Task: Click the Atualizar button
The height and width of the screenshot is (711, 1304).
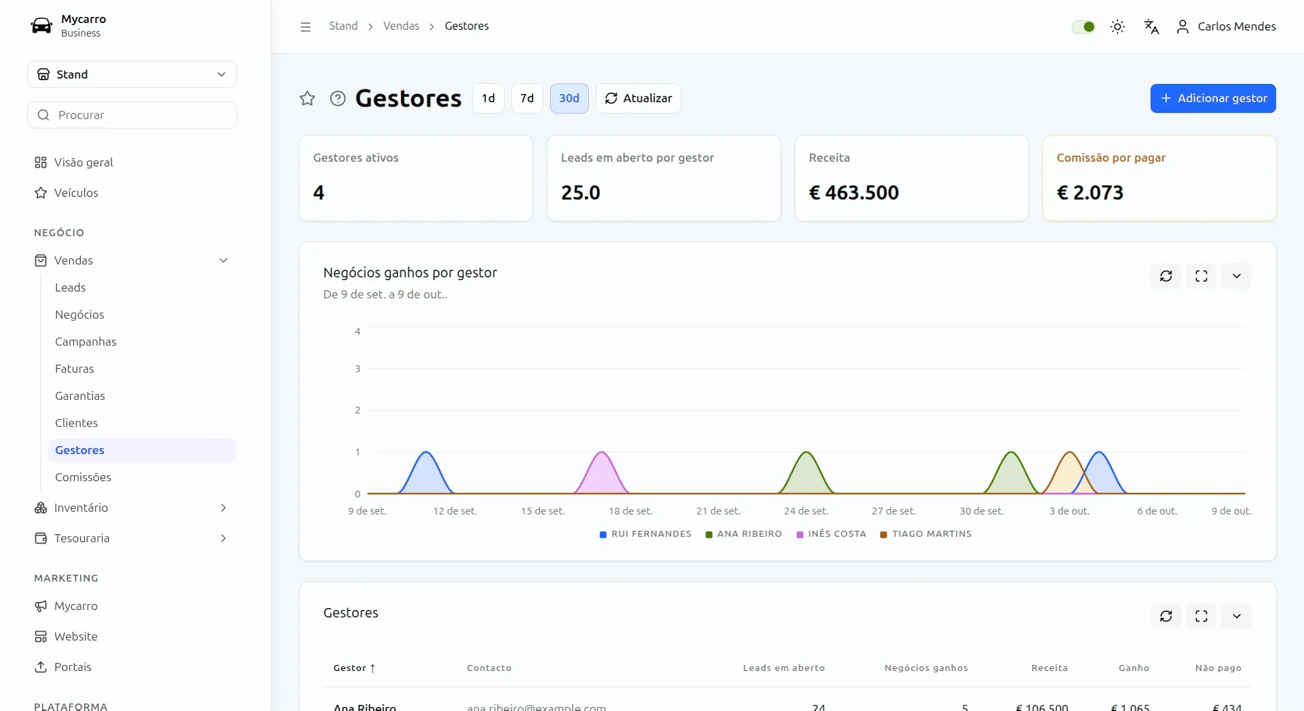Action: (x=638, y=98)
